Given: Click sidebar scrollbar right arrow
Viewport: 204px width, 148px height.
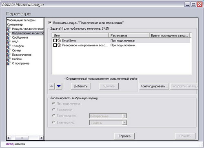Looking at the screenshot, I should [41, 138].
